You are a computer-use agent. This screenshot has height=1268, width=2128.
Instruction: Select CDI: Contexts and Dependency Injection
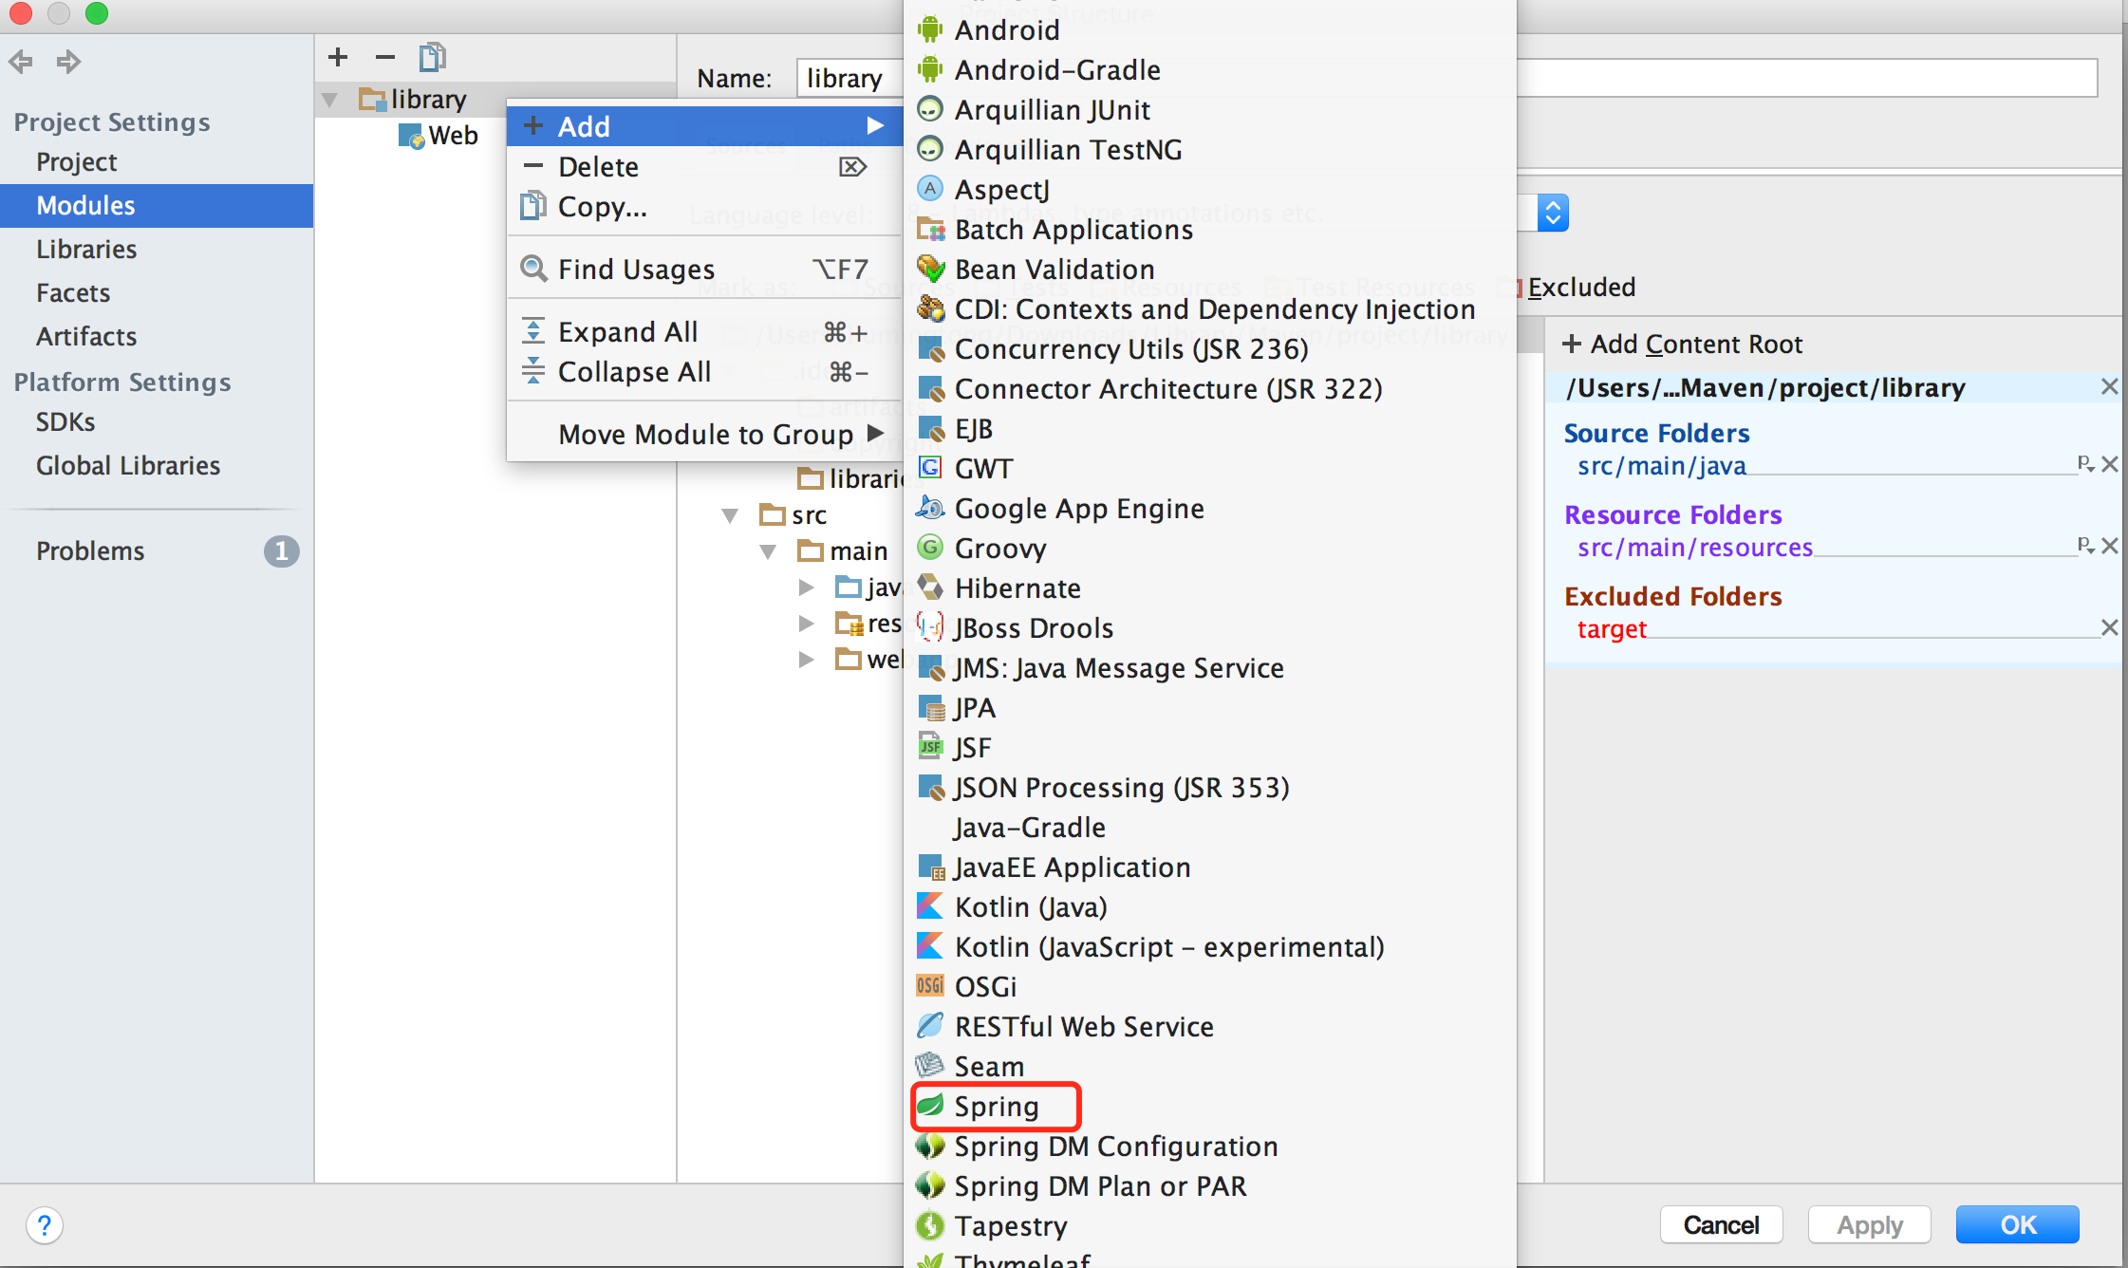pyautogui.click(x=1210, y=308)
